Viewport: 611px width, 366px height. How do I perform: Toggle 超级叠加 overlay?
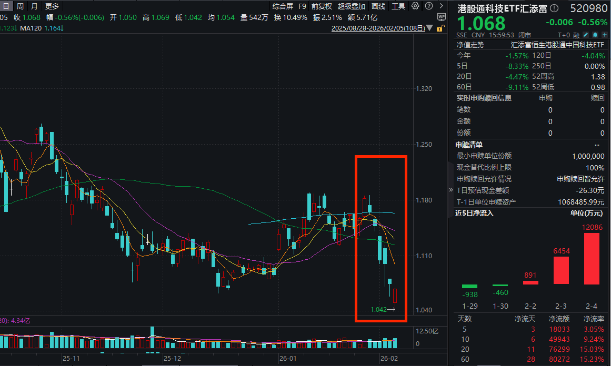[351, 6]
